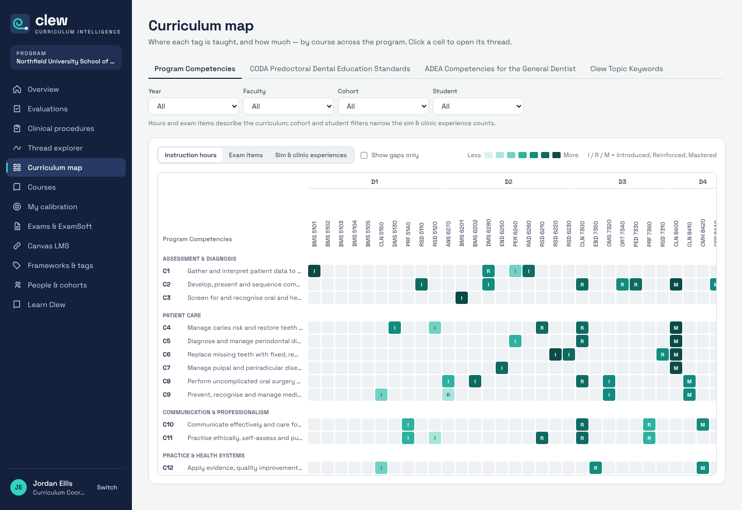Open ADEA Competencies for the General Dentist tab
742x510 pixels.
coord(500,69)
